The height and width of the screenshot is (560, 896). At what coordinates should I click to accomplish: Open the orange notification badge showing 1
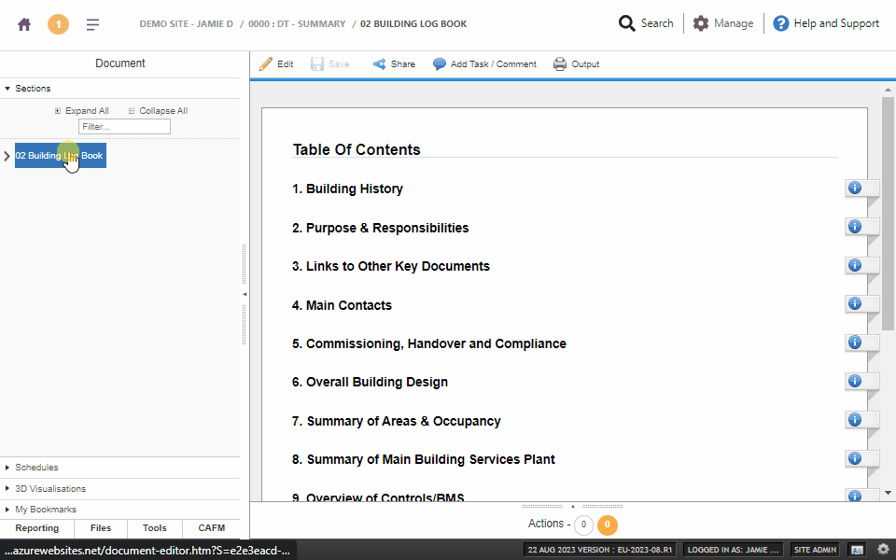[58, 24]
